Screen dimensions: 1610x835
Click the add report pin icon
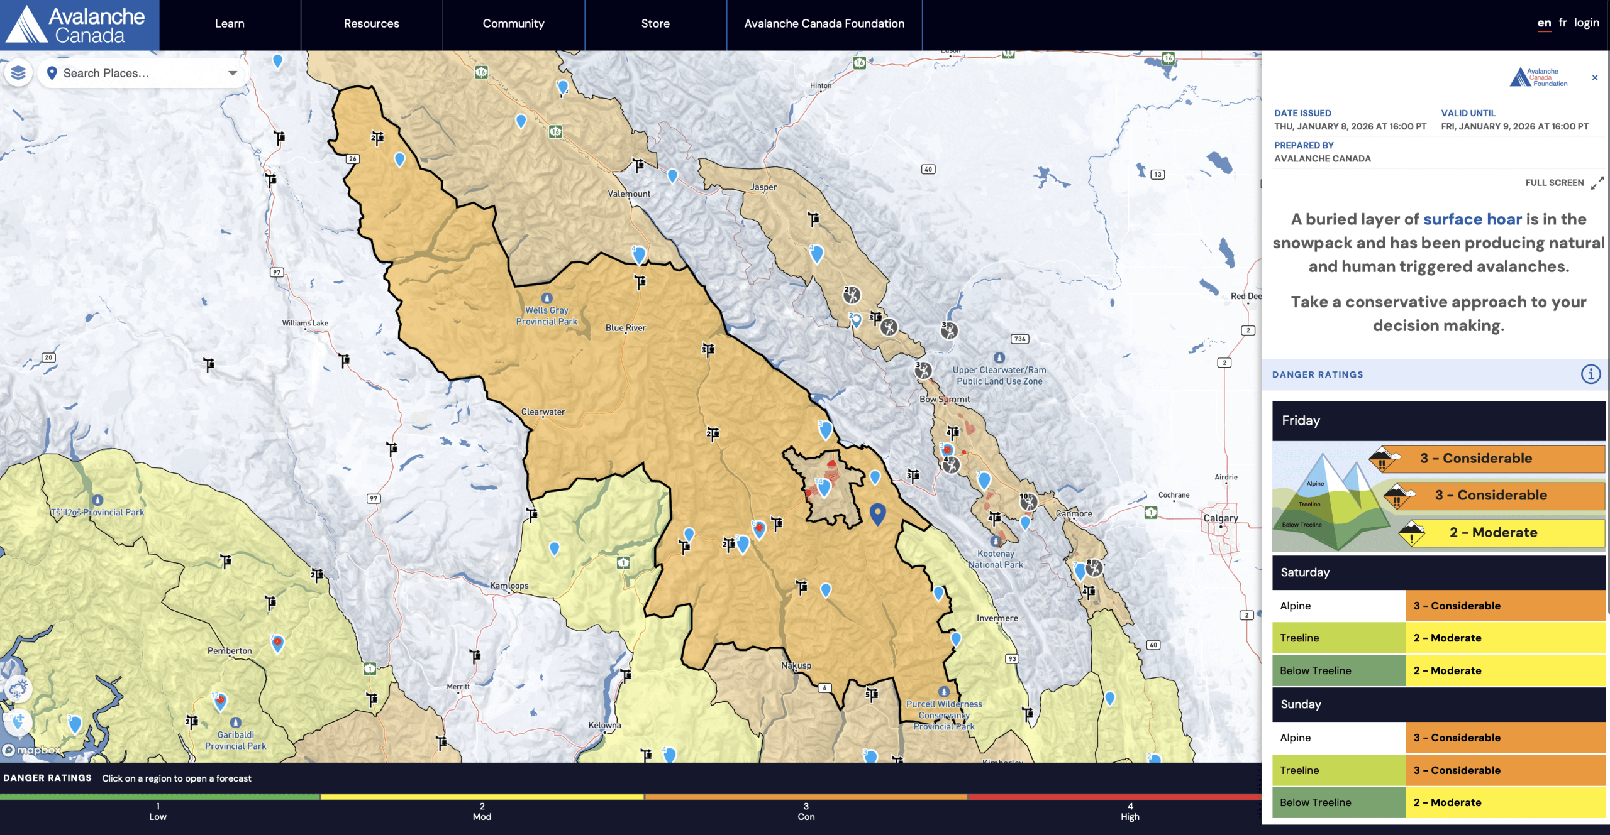[18, 721]
